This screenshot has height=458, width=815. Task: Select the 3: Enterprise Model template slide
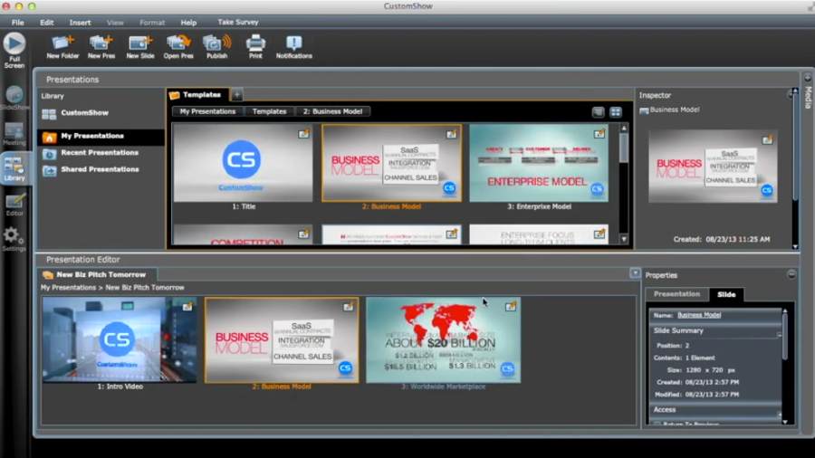click(539, 163)
